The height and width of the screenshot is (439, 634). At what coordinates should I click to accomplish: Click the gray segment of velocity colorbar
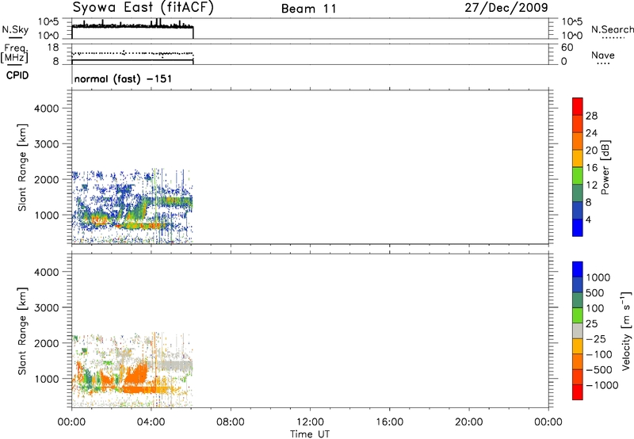point(578,330)
